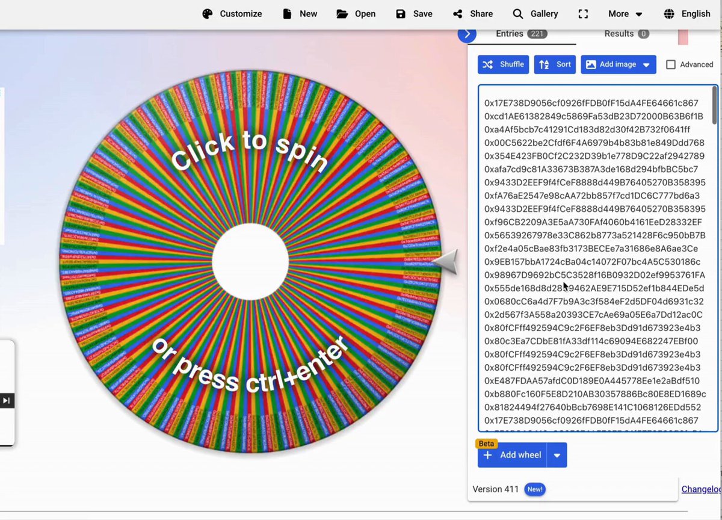Click the entries list scrollbar
722x520 pixels.
pyautogui.click(x=714, y=106)
